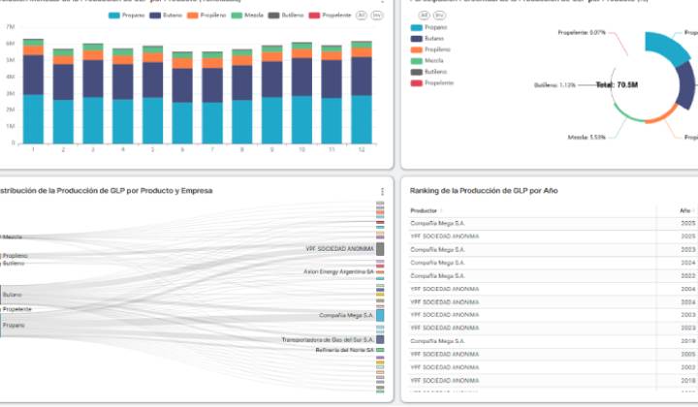Click first Compañía Mega S.A. table row

(x=438, y=223)
